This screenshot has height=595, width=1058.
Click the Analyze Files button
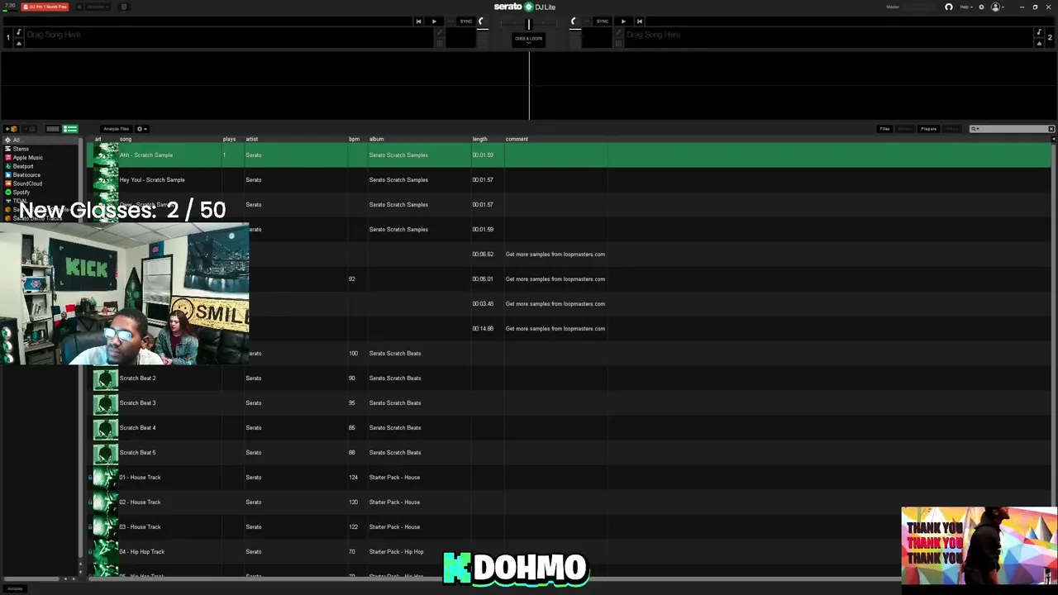(116, 129)
